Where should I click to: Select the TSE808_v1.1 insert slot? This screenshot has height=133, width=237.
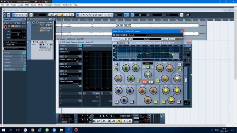point(70,52)
